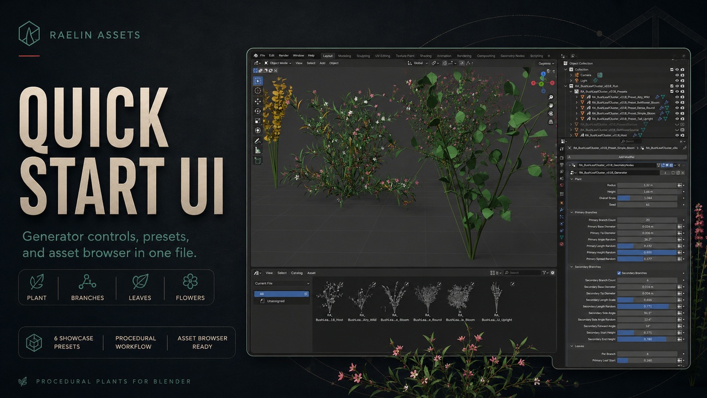The width and height of the screenshot is (707, 398).
Task: Click the Pan hand icon in the viewport
Action: click(551, 105)
